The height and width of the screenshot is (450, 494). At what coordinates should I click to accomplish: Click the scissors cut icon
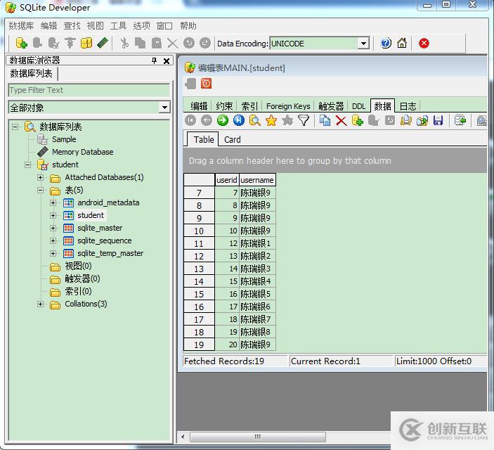tap(124, 43)
